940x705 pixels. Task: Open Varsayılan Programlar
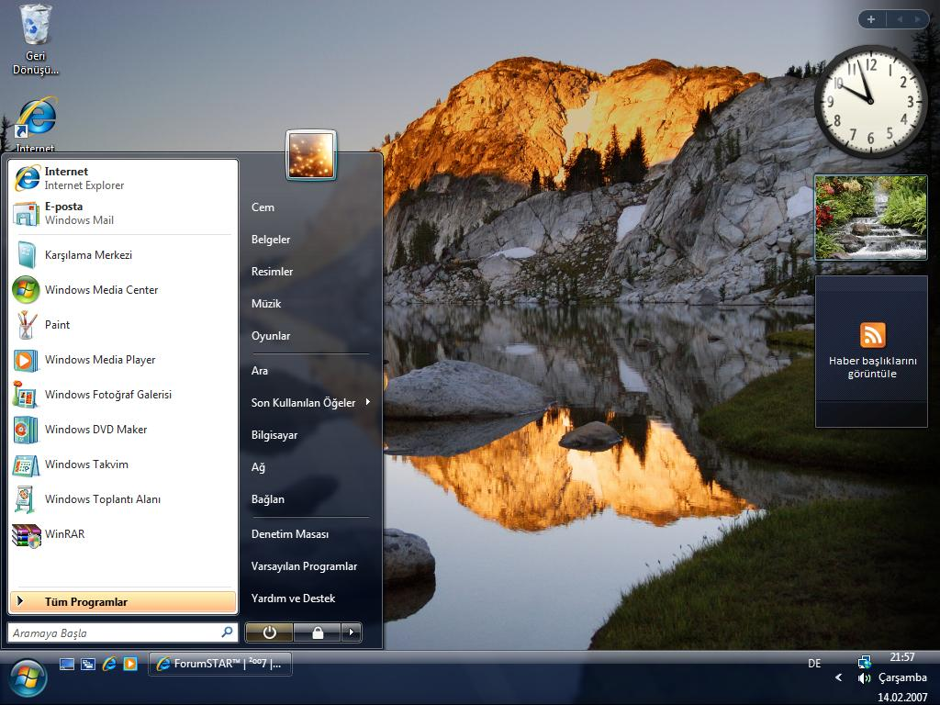point(310,565)
